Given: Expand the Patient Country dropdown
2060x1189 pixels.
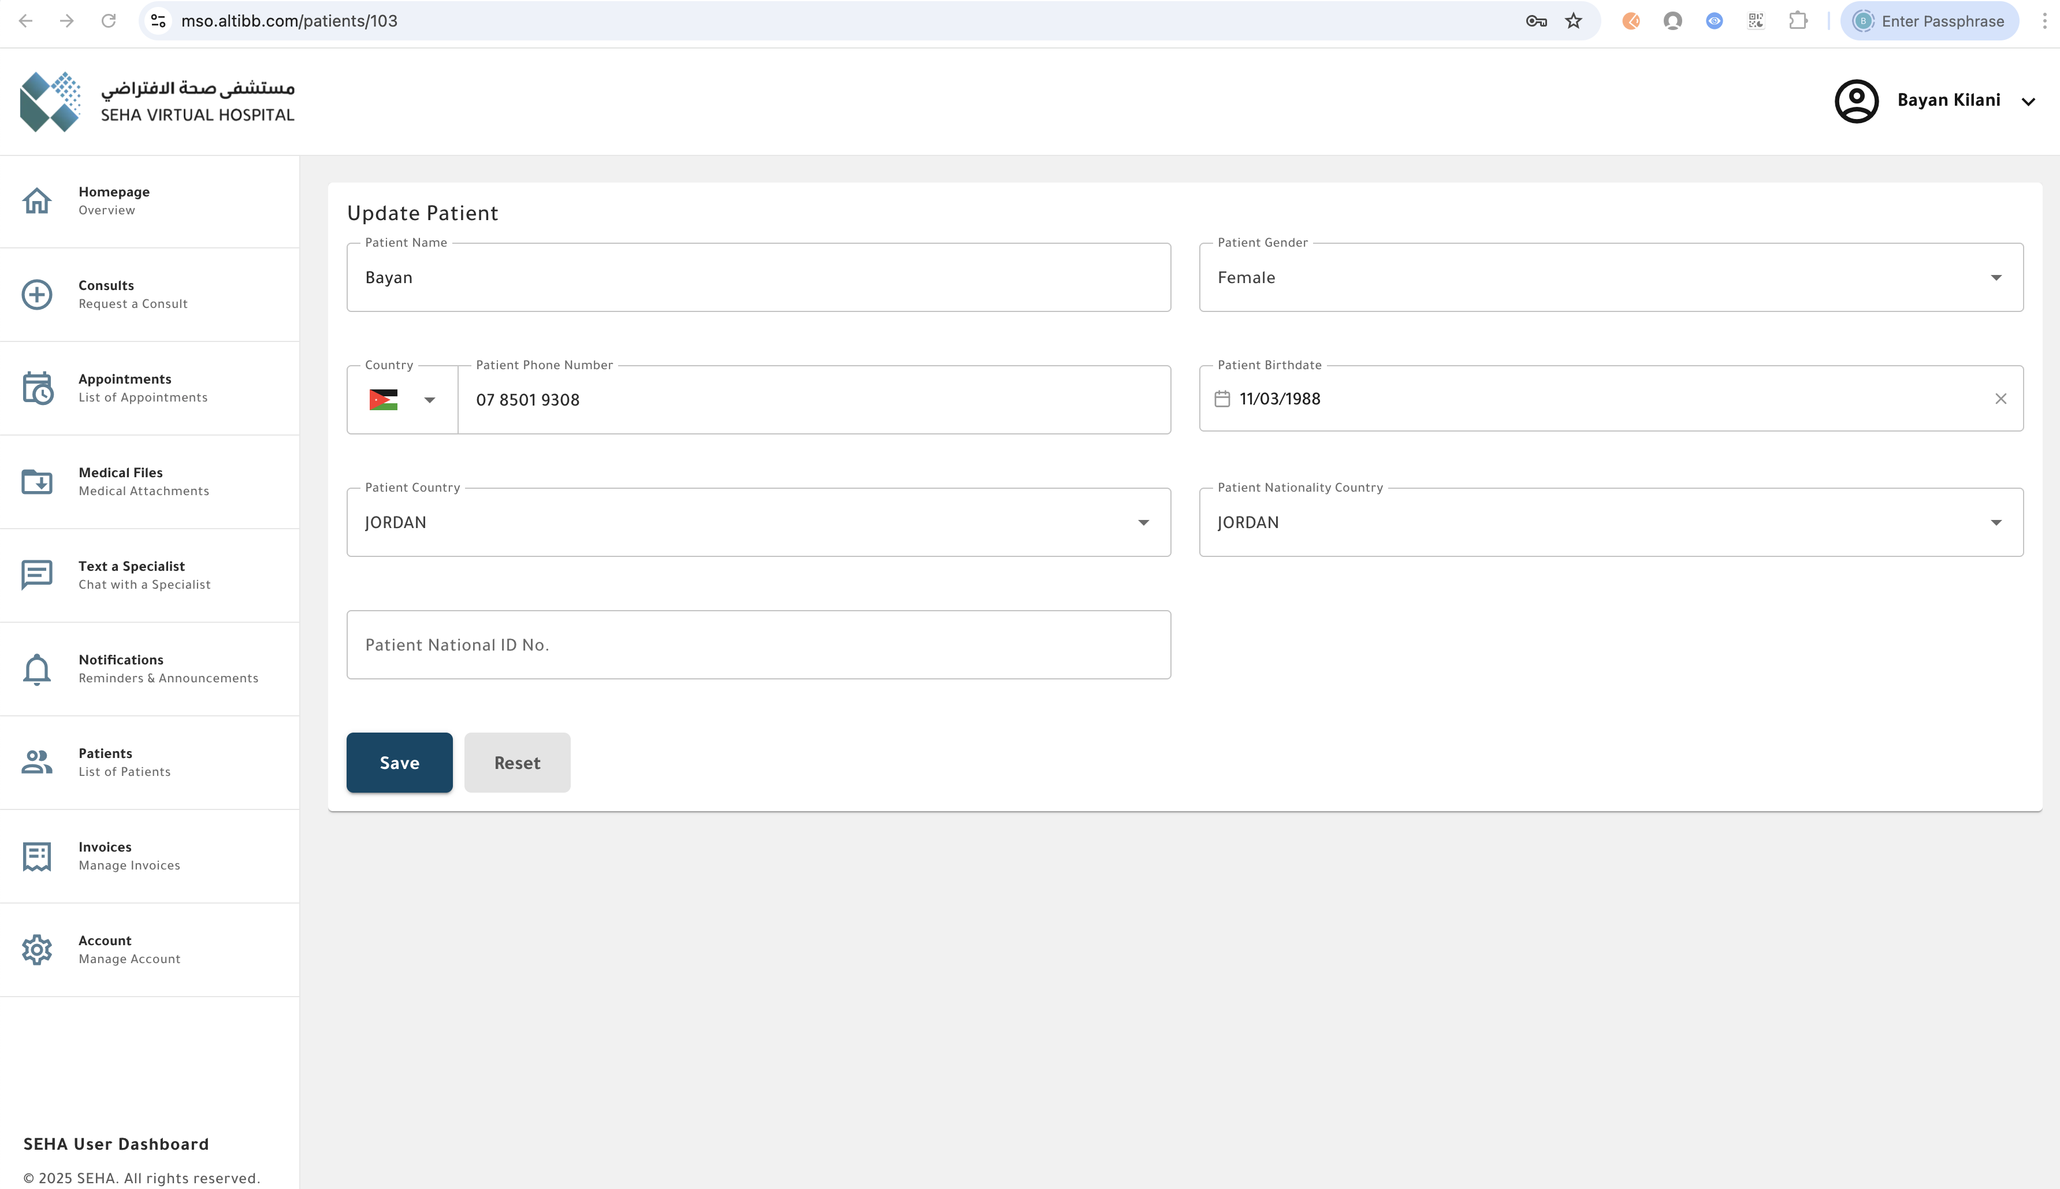Looking at the screenshot, I should click(1143, 523).
